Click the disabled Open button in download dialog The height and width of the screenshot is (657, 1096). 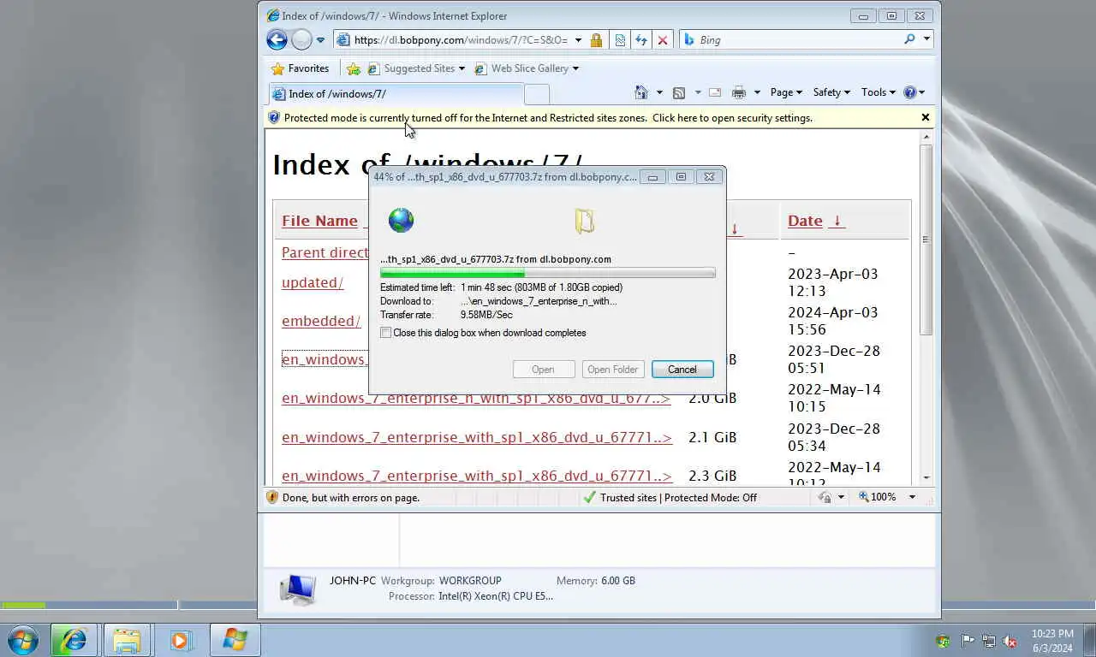(x=543, y=370)
